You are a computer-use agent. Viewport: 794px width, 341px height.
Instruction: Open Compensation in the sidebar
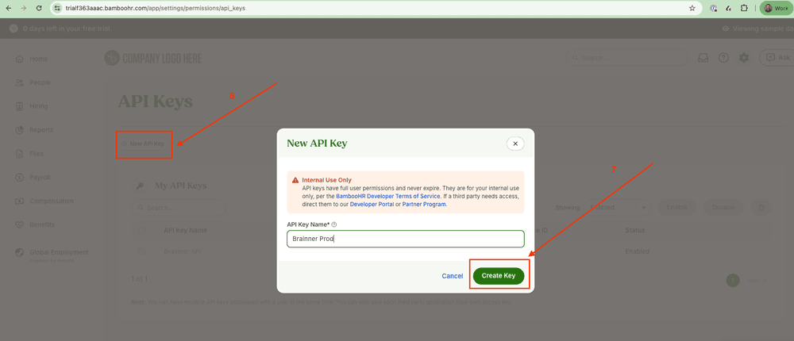pyautogui.click(x=52, y=201)
